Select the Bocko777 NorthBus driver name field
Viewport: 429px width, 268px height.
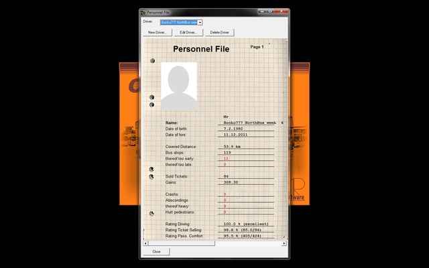(179, 22)
